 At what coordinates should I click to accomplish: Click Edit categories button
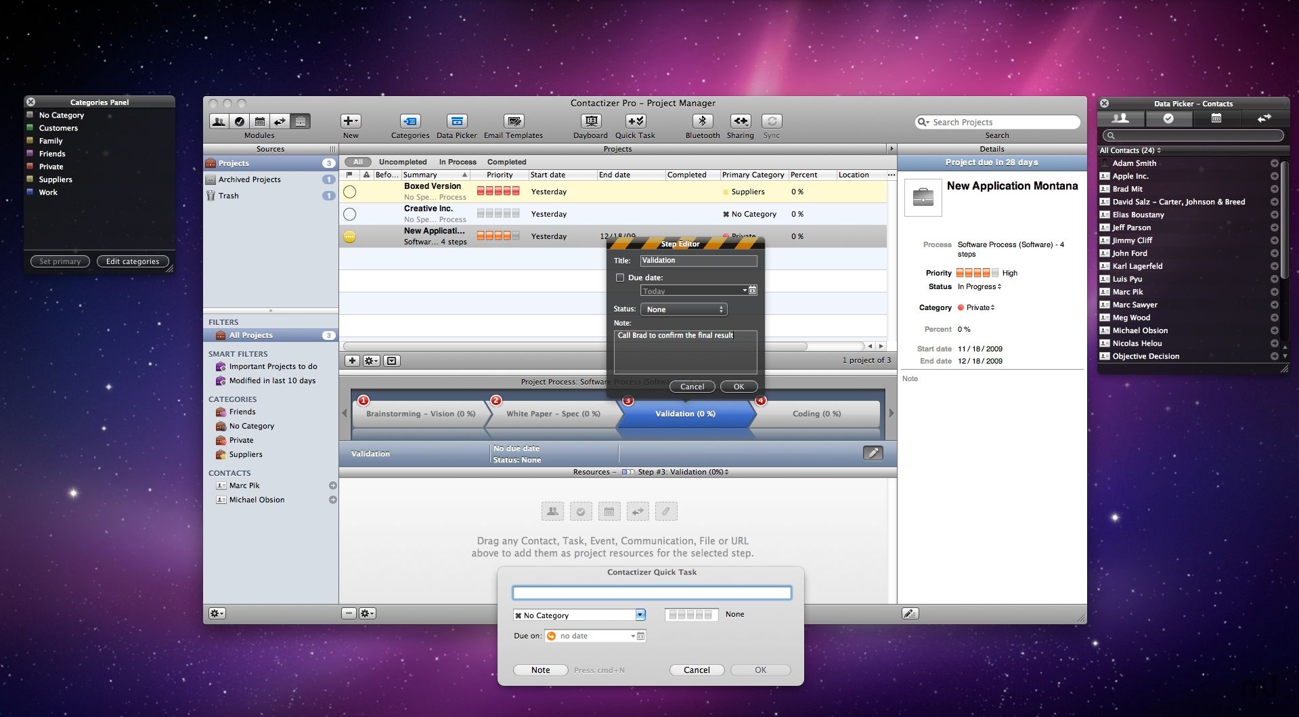click(x=133, y=261)
